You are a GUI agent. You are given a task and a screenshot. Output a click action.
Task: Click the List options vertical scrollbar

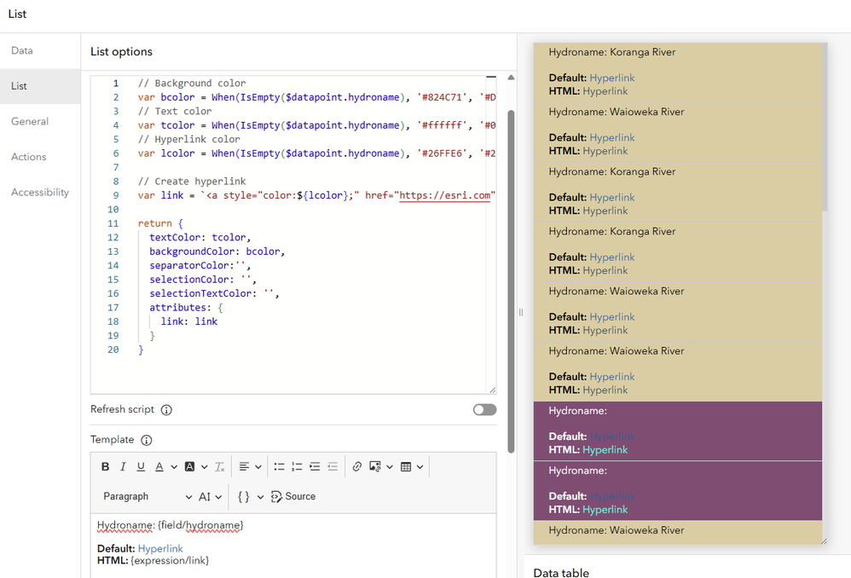point(511,281)
